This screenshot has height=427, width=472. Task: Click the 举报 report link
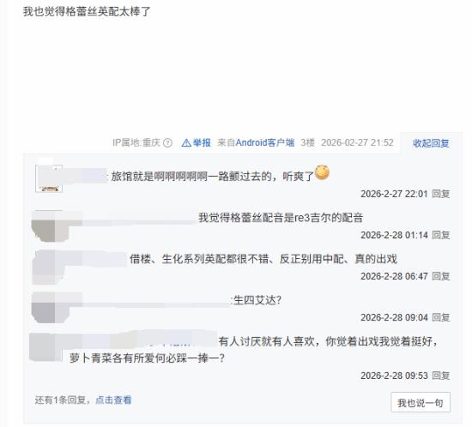pos(202,142)
